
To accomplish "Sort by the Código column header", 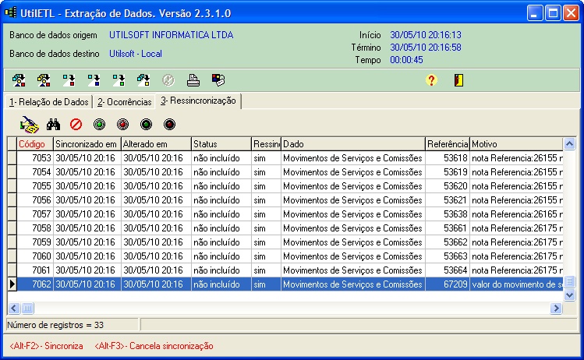I will point(35,144).
